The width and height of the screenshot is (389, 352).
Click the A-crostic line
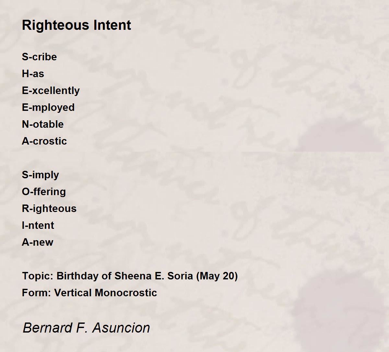44,141
